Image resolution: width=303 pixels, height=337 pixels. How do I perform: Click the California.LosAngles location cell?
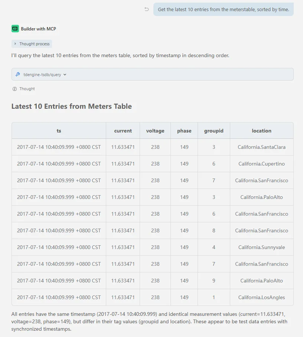[261, 297]
